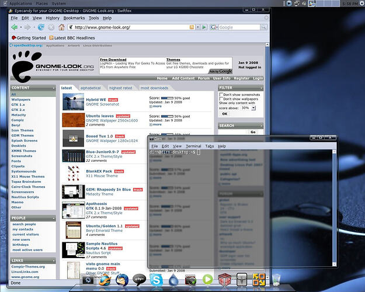Click the workspace switcher in top panel
The image size is (365, 292).
pos(324,4)
